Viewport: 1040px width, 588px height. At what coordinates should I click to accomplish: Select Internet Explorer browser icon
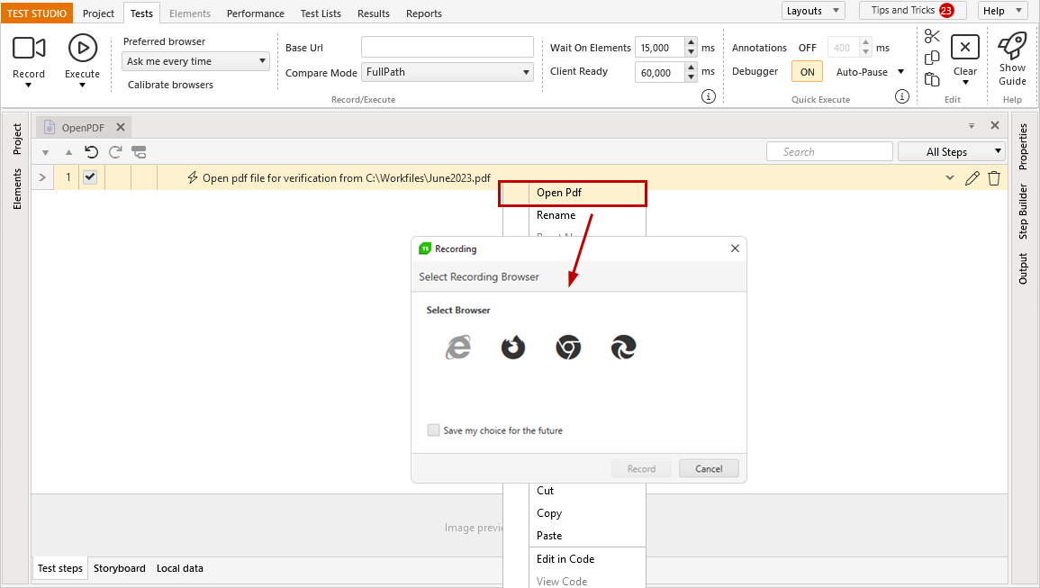point(458,347)
